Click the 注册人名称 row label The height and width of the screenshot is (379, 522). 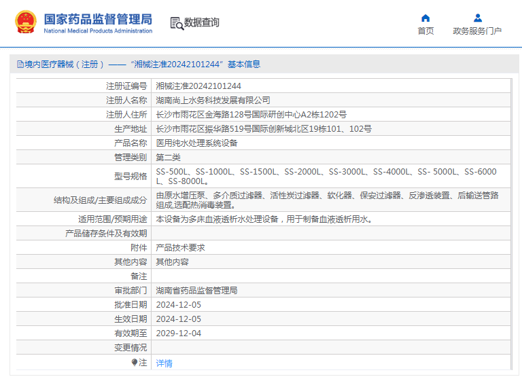coord(126,101)
